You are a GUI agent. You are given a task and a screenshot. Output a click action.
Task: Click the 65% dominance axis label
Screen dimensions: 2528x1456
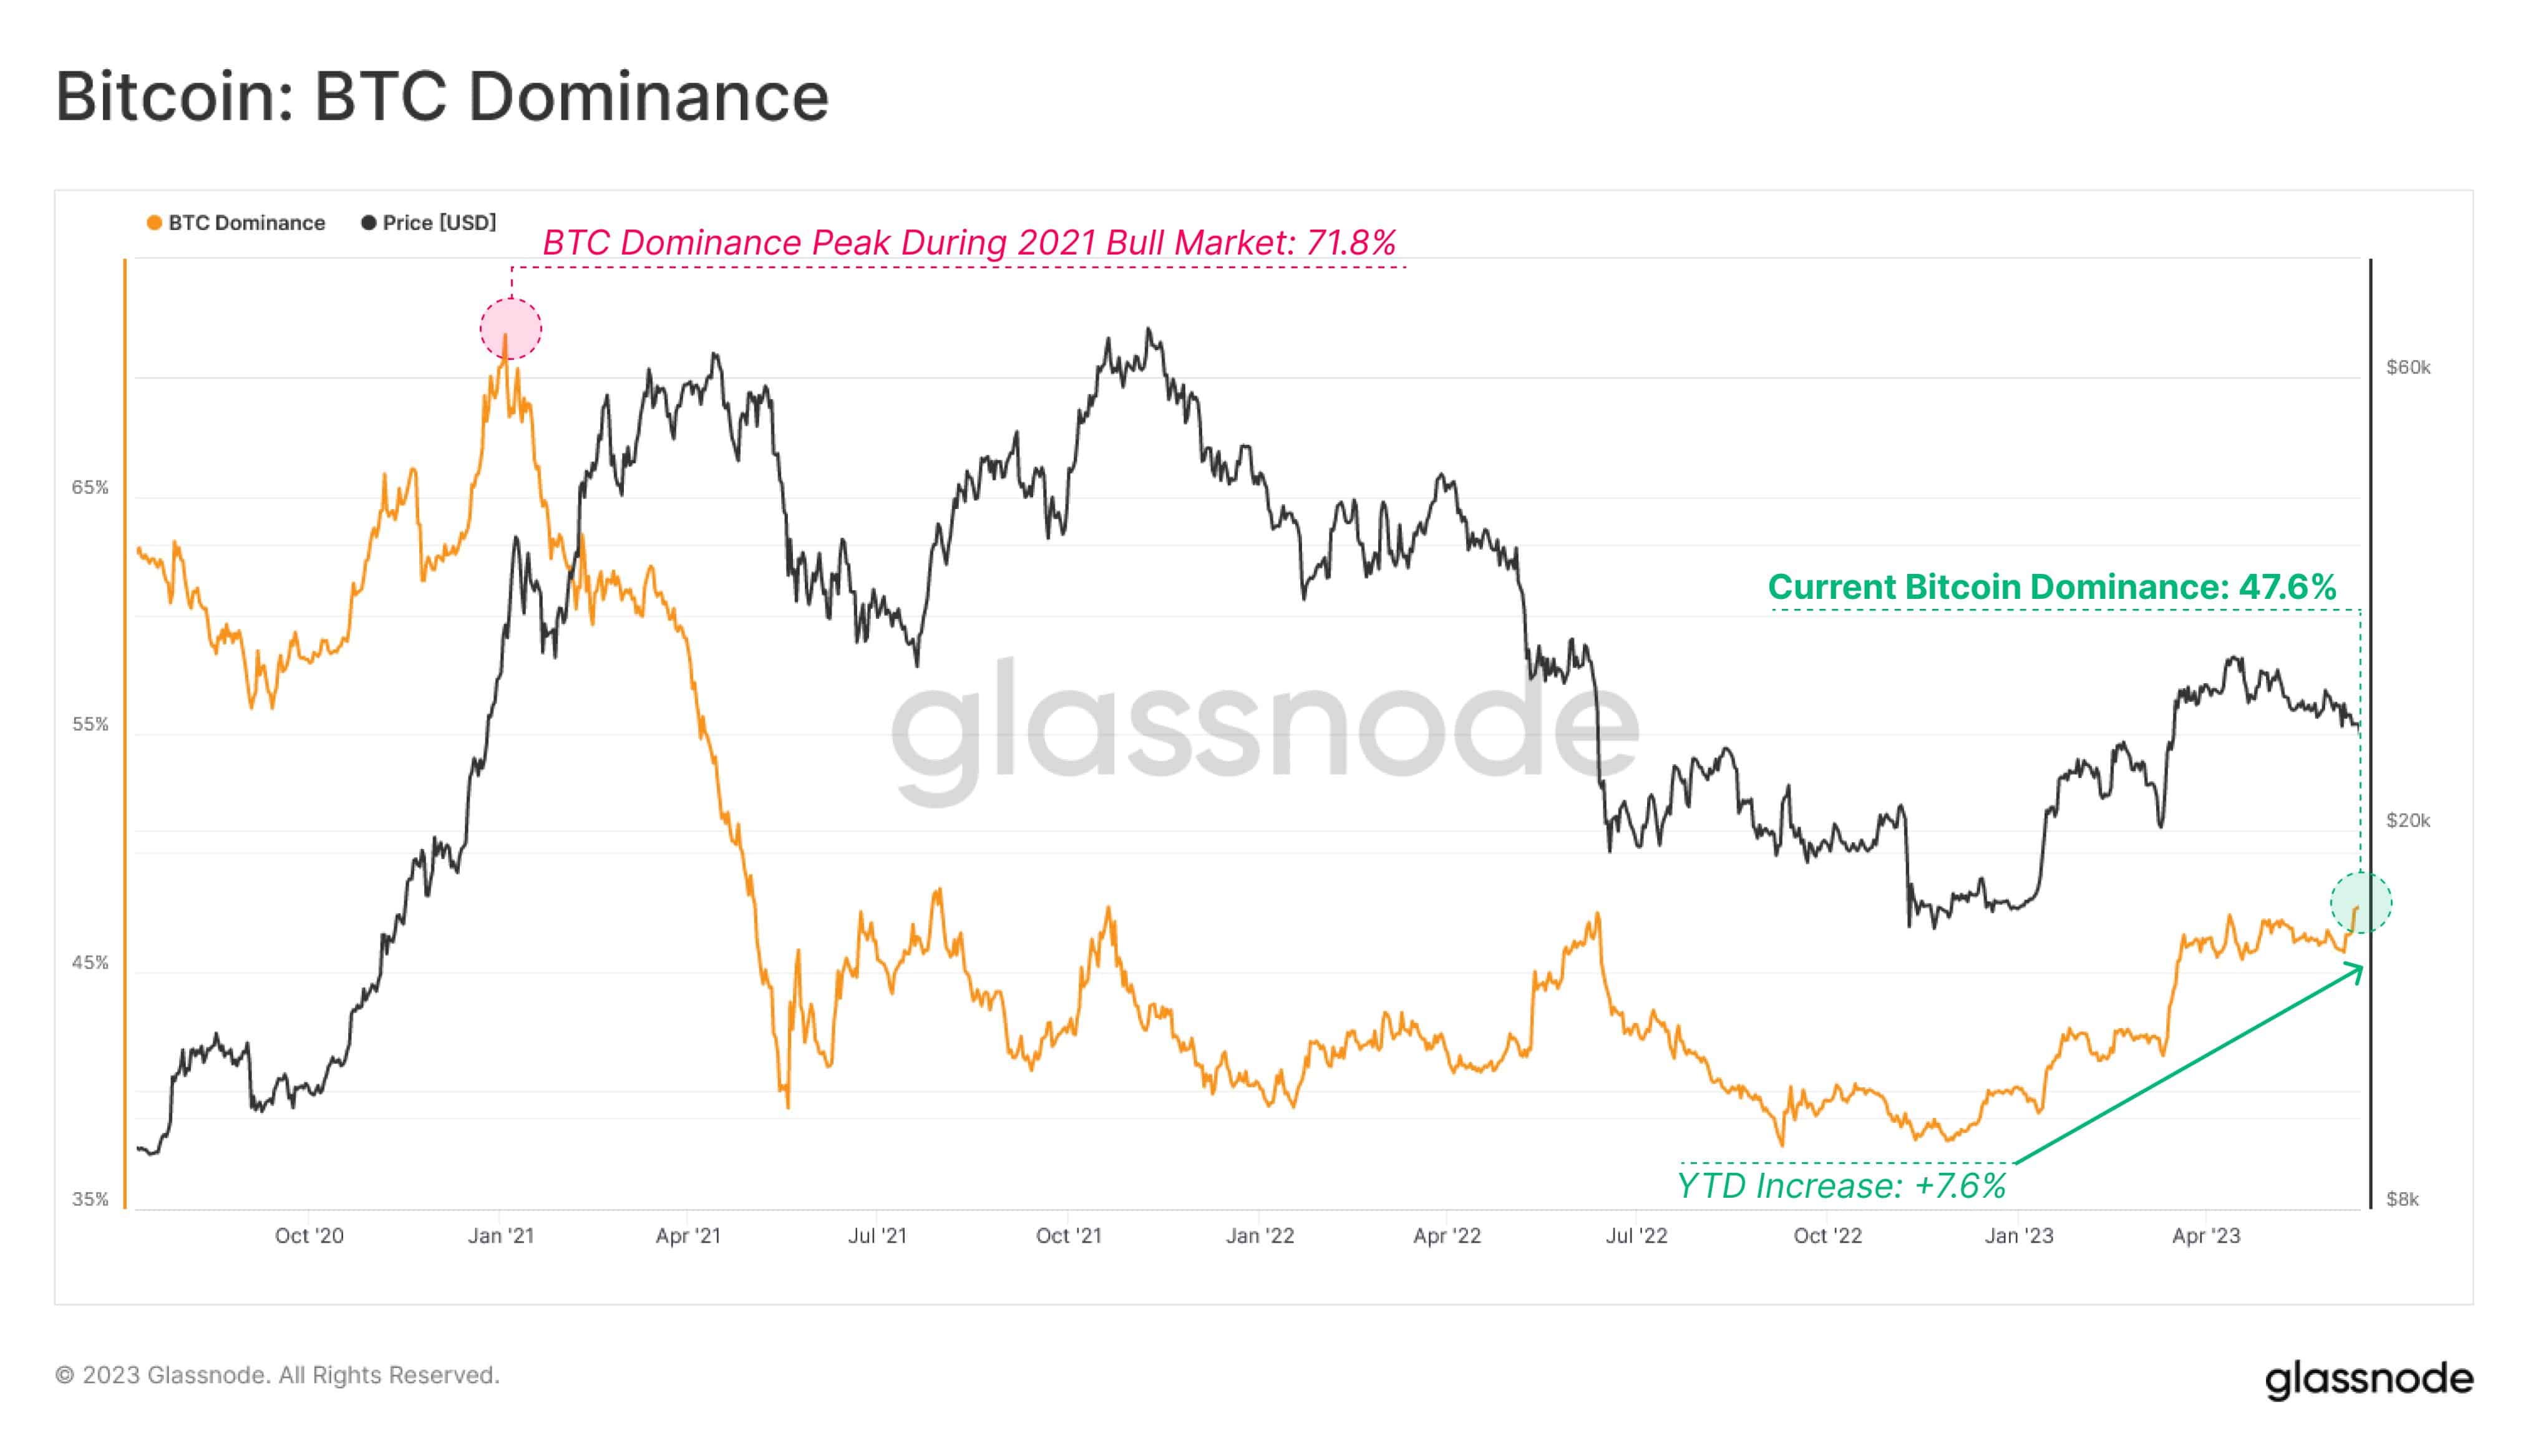tap(90, 488)
